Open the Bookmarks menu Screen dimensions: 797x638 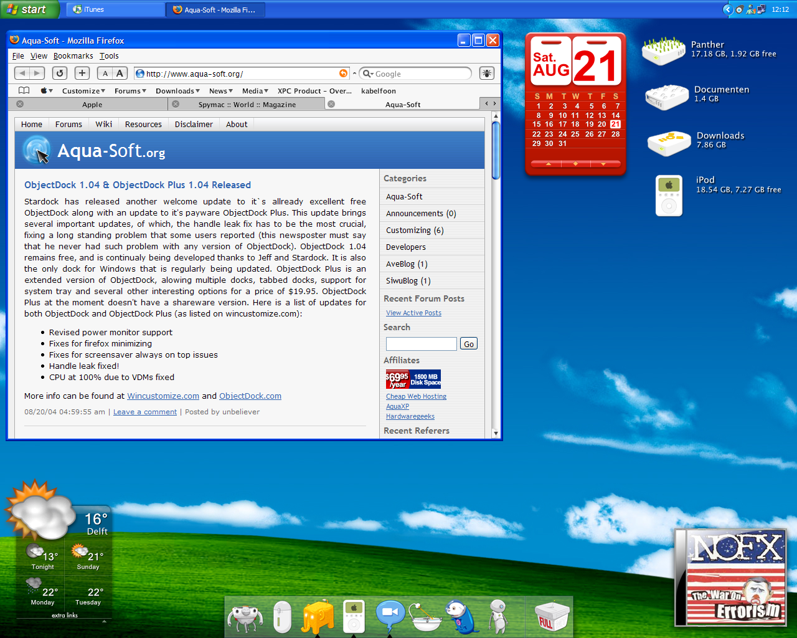(x=73, y=55)
